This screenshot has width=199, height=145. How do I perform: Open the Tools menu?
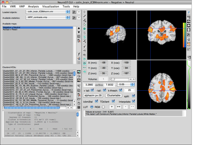[66, 7]
